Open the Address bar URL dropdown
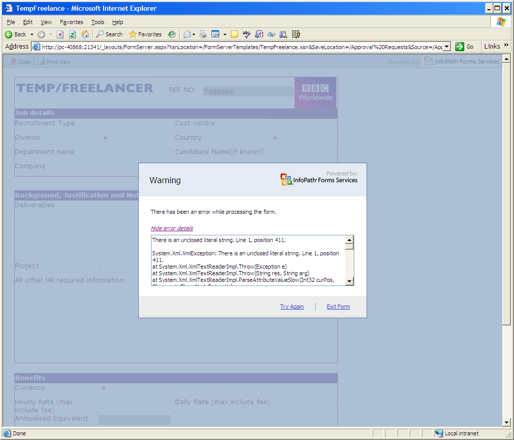This screenshot has height=440, width=514. pyautogui.click(x=447, y=47)
